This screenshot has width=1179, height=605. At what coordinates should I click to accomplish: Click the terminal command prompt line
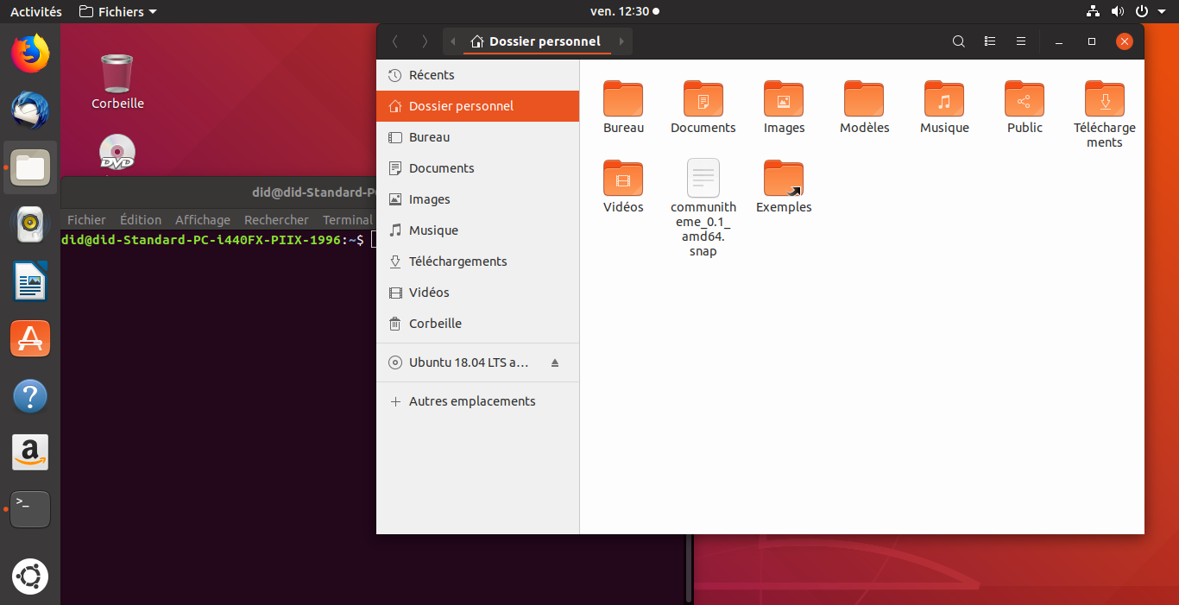coord(219,240)
